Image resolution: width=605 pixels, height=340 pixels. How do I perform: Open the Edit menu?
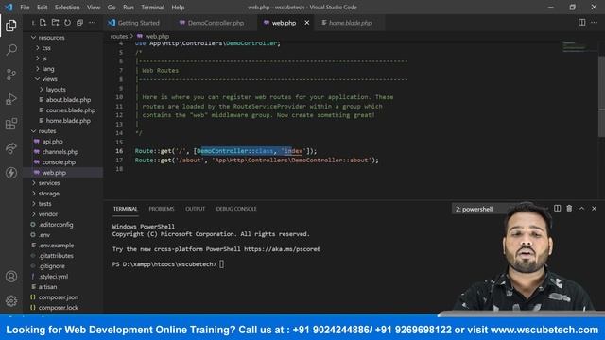[x=42, y=8]
